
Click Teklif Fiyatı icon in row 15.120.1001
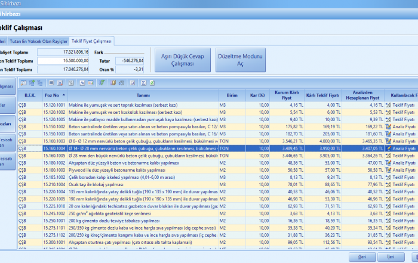pos(388,105)
